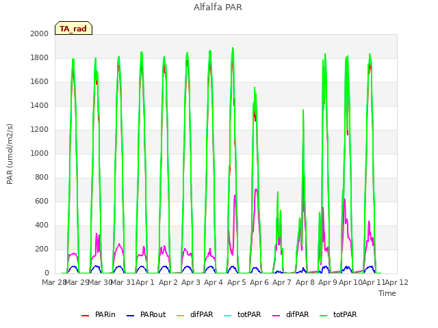438x328 pixels.
Task: Click the Apr 7 x-axis tick
Action: click(x=282, y=282)
